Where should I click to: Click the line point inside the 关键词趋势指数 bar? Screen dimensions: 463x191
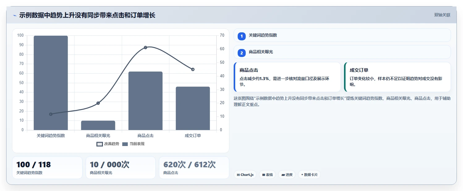(51, 114)
